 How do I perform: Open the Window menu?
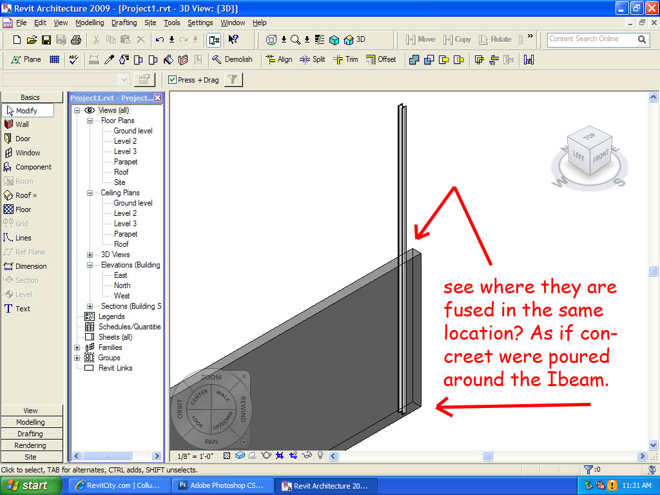click(x=233, y=23)
